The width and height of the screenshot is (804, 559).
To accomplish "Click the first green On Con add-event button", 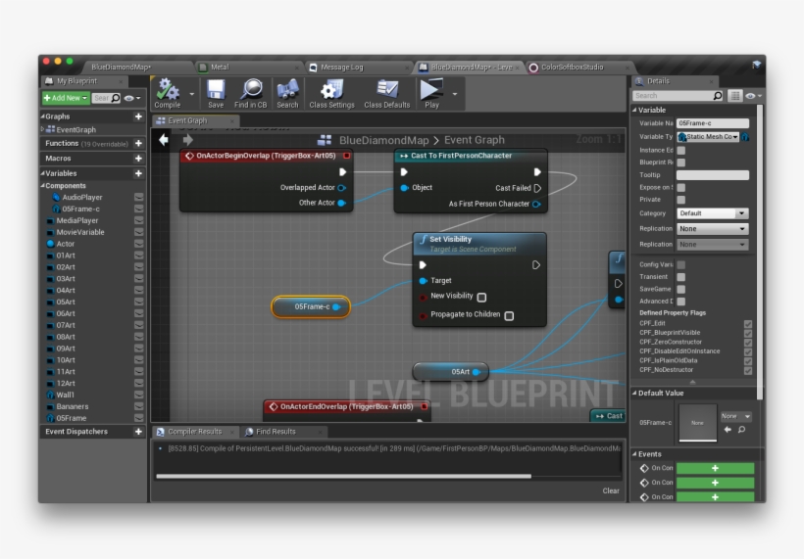I will pyautogui.click(x=715, y=468).
